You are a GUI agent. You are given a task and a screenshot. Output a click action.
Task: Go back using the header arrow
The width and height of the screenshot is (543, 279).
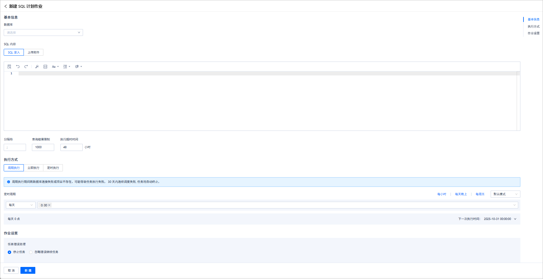click(x=6, y=6)
